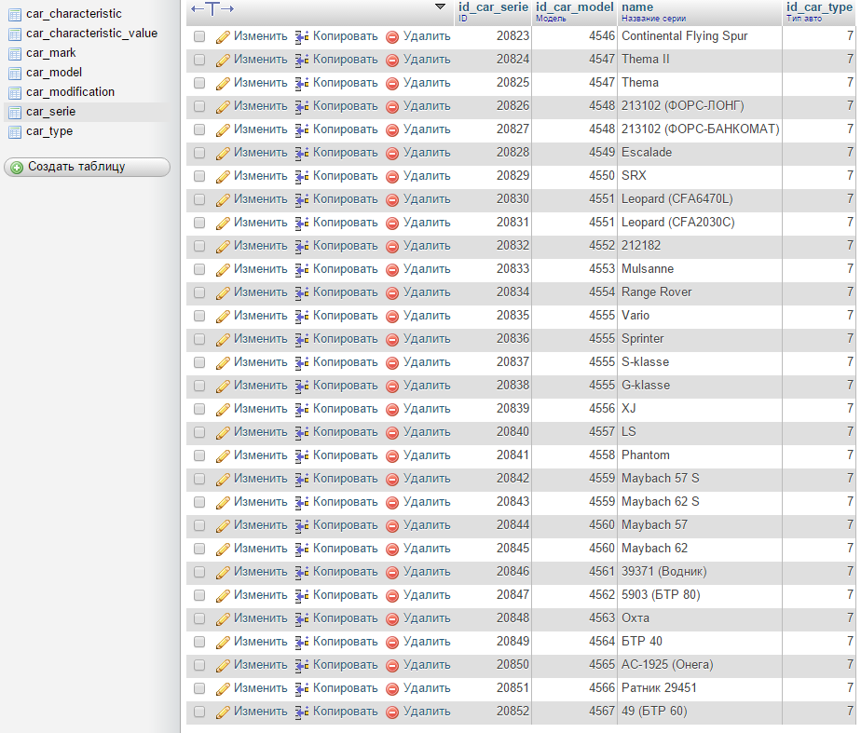
Task: Check the box for Maybach 57 row
Action: point(199,525)
